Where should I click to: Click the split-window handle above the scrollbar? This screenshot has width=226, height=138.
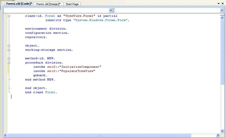222,15
